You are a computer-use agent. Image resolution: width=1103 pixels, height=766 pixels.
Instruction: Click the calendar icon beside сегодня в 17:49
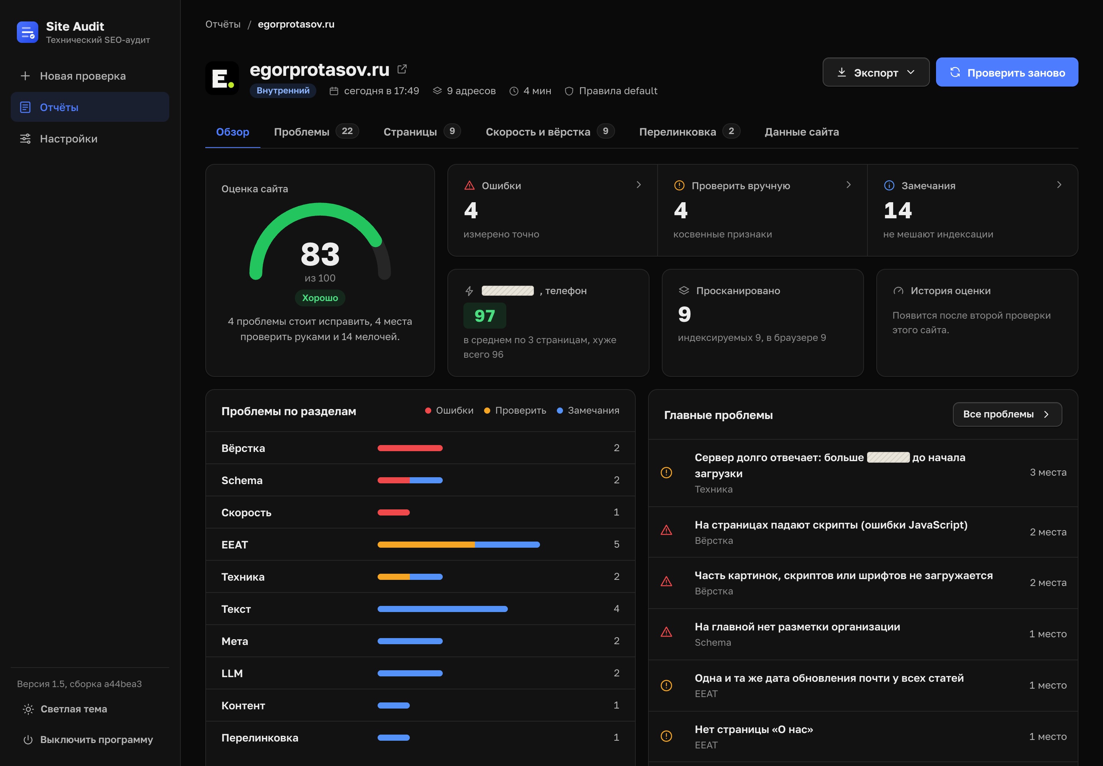point(334,91)
